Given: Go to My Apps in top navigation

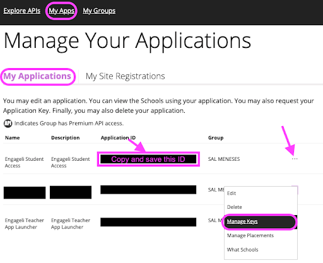Looking at the screenshot, I should point(61,11).
